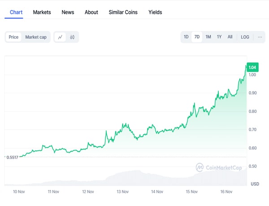Click the 0.70 price axis label

[252, 129]
